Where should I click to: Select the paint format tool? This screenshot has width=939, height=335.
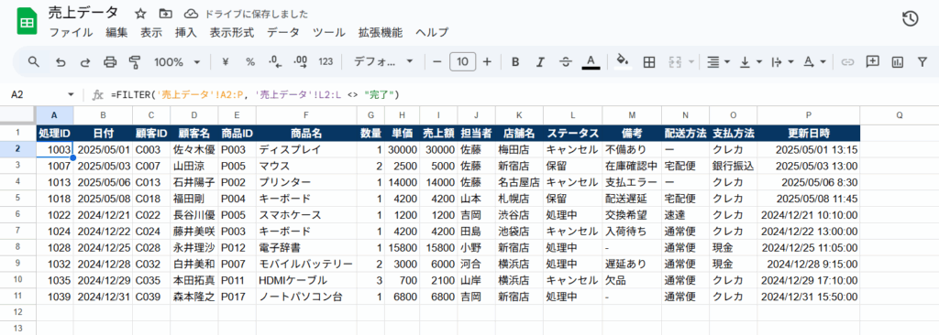click(x=134, y=61)
